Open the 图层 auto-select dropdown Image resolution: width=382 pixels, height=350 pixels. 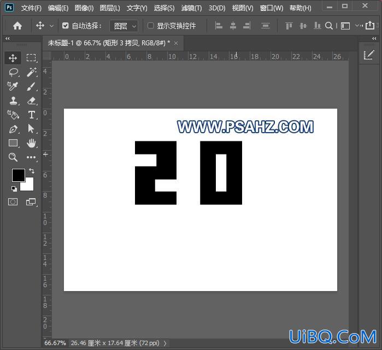[x=124, y=26]
